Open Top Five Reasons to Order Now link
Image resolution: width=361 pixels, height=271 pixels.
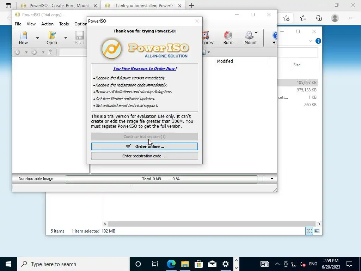(145, 68)
